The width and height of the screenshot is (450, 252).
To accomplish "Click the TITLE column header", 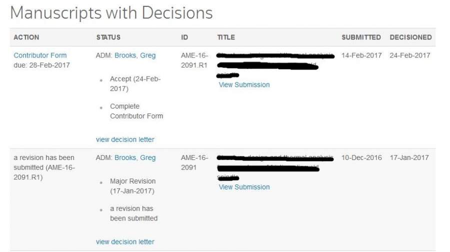I will (x=226, y=37).
